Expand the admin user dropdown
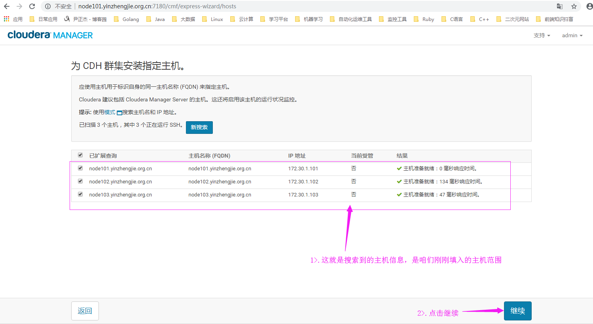This screenshot has height=324, width=593. pos(572,35)
